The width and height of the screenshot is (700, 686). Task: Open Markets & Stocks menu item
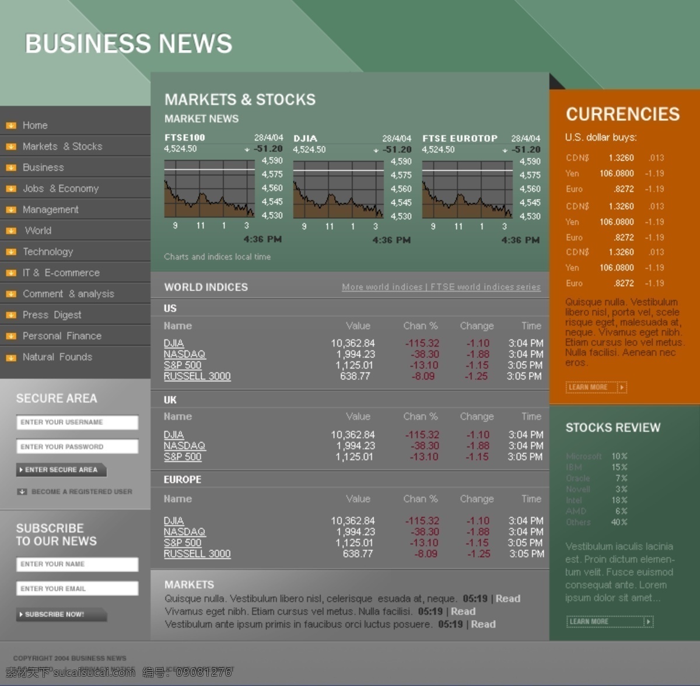(62, 146)
